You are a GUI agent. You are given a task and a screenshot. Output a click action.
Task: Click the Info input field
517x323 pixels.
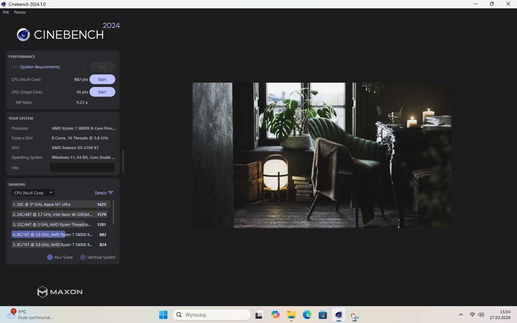click(x=82, y=167)
